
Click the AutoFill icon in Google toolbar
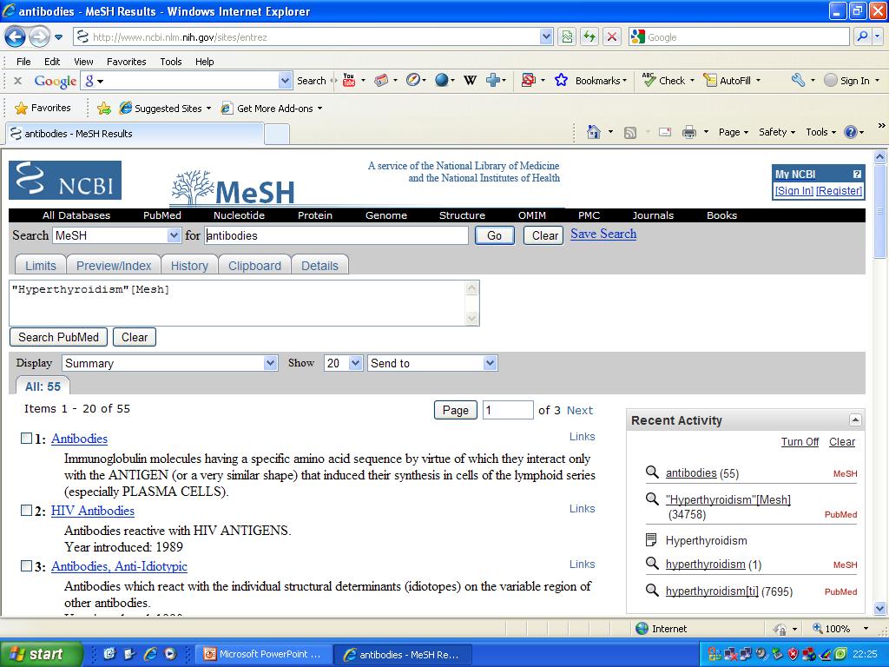coord(709,81)
